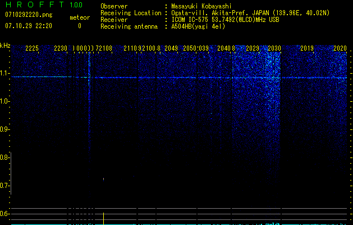Screen dimensions: 353x225
Task: Click the Receiving antenna label
Action: pyautogui.click(x=129, y=26)
